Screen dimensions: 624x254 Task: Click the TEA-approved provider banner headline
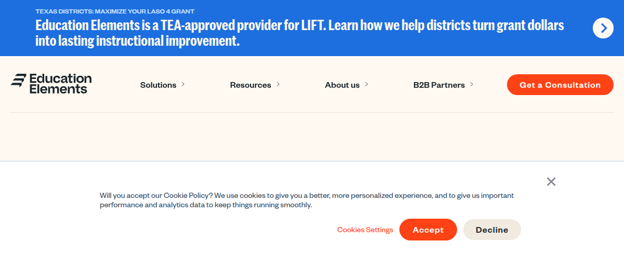point(300,33)
